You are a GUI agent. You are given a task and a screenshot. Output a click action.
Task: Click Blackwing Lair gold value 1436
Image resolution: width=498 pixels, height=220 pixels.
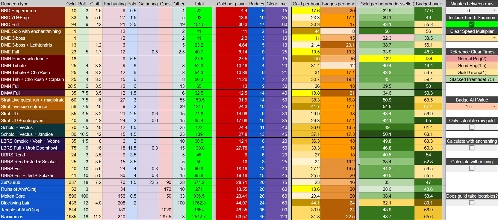71,203
